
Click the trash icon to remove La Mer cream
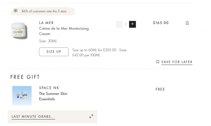click(187, 23)
